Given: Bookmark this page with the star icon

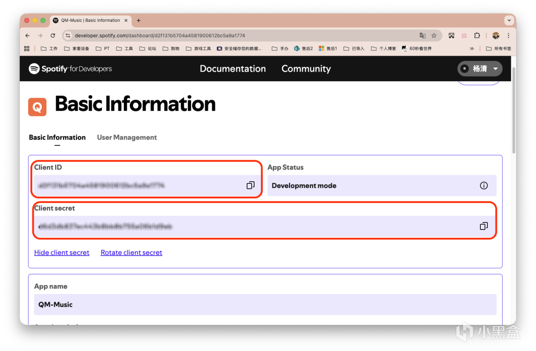Looking at the screenshot, I should (x=434, y=36).
